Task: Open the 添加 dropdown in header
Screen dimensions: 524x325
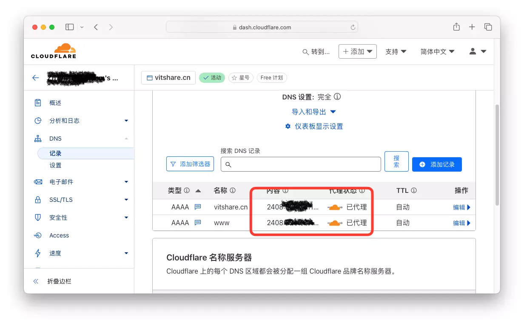Action: pos(358,51)
